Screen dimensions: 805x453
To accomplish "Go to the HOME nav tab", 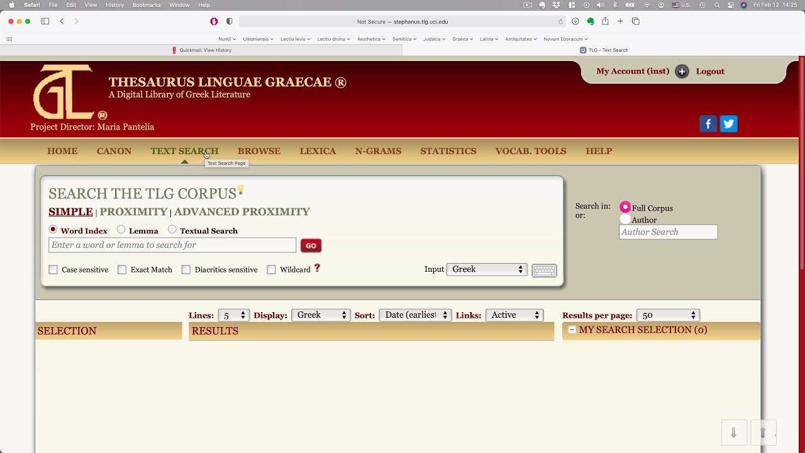I will pos(62,151).
